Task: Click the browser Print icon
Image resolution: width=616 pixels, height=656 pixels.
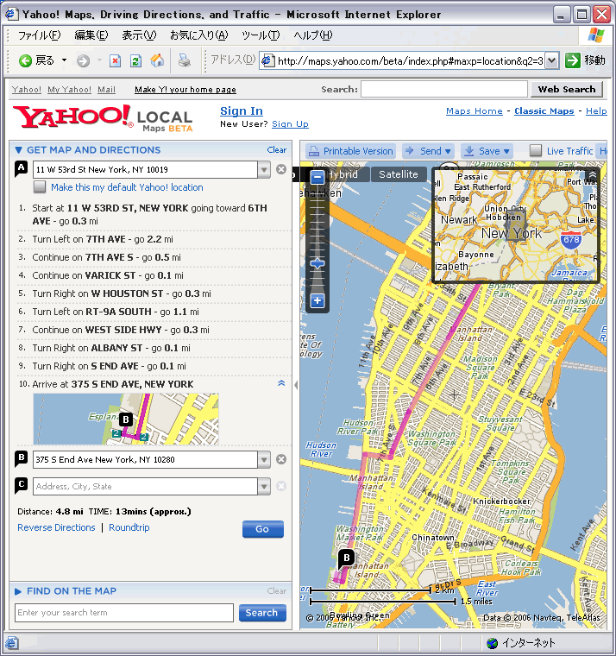Action: tap(184, 60)
